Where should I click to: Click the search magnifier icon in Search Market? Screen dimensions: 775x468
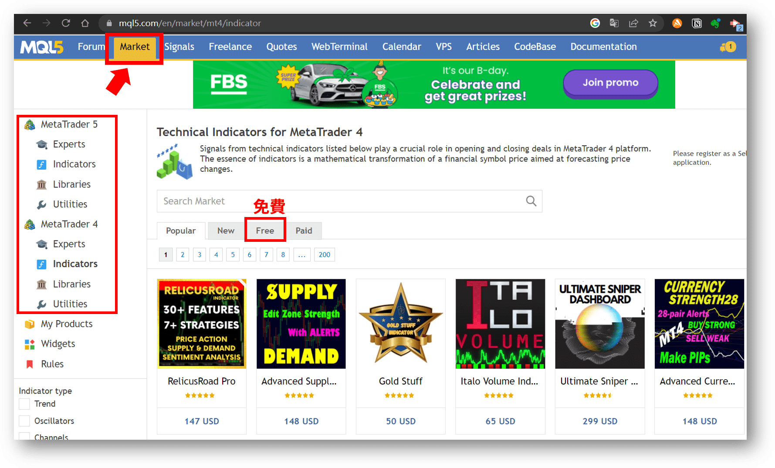531,201
